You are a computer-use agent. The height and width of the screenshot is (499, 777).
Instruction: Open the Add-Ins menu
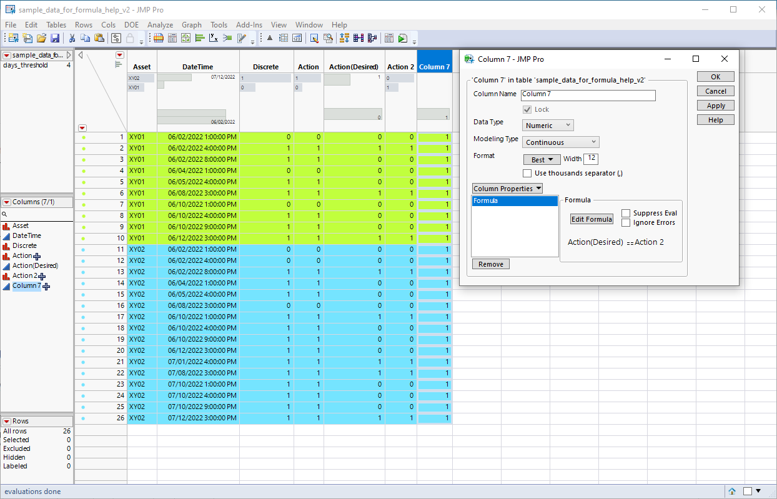coord(249,25)
